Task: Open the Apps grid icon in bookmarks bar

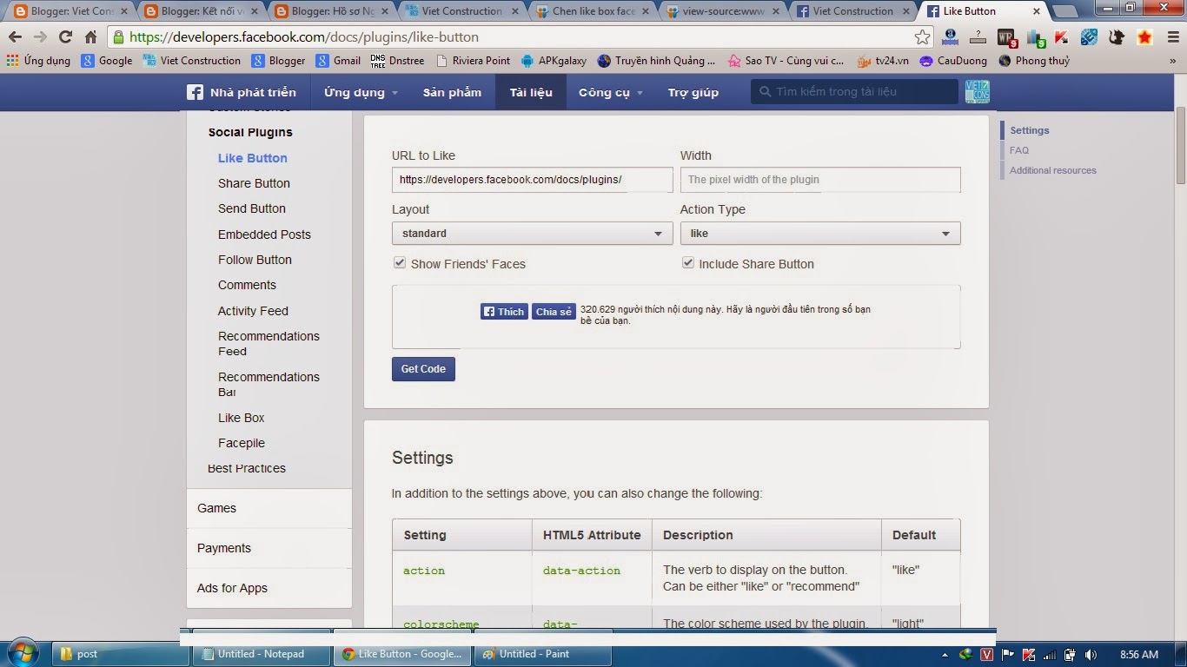Action: [12, 61]
